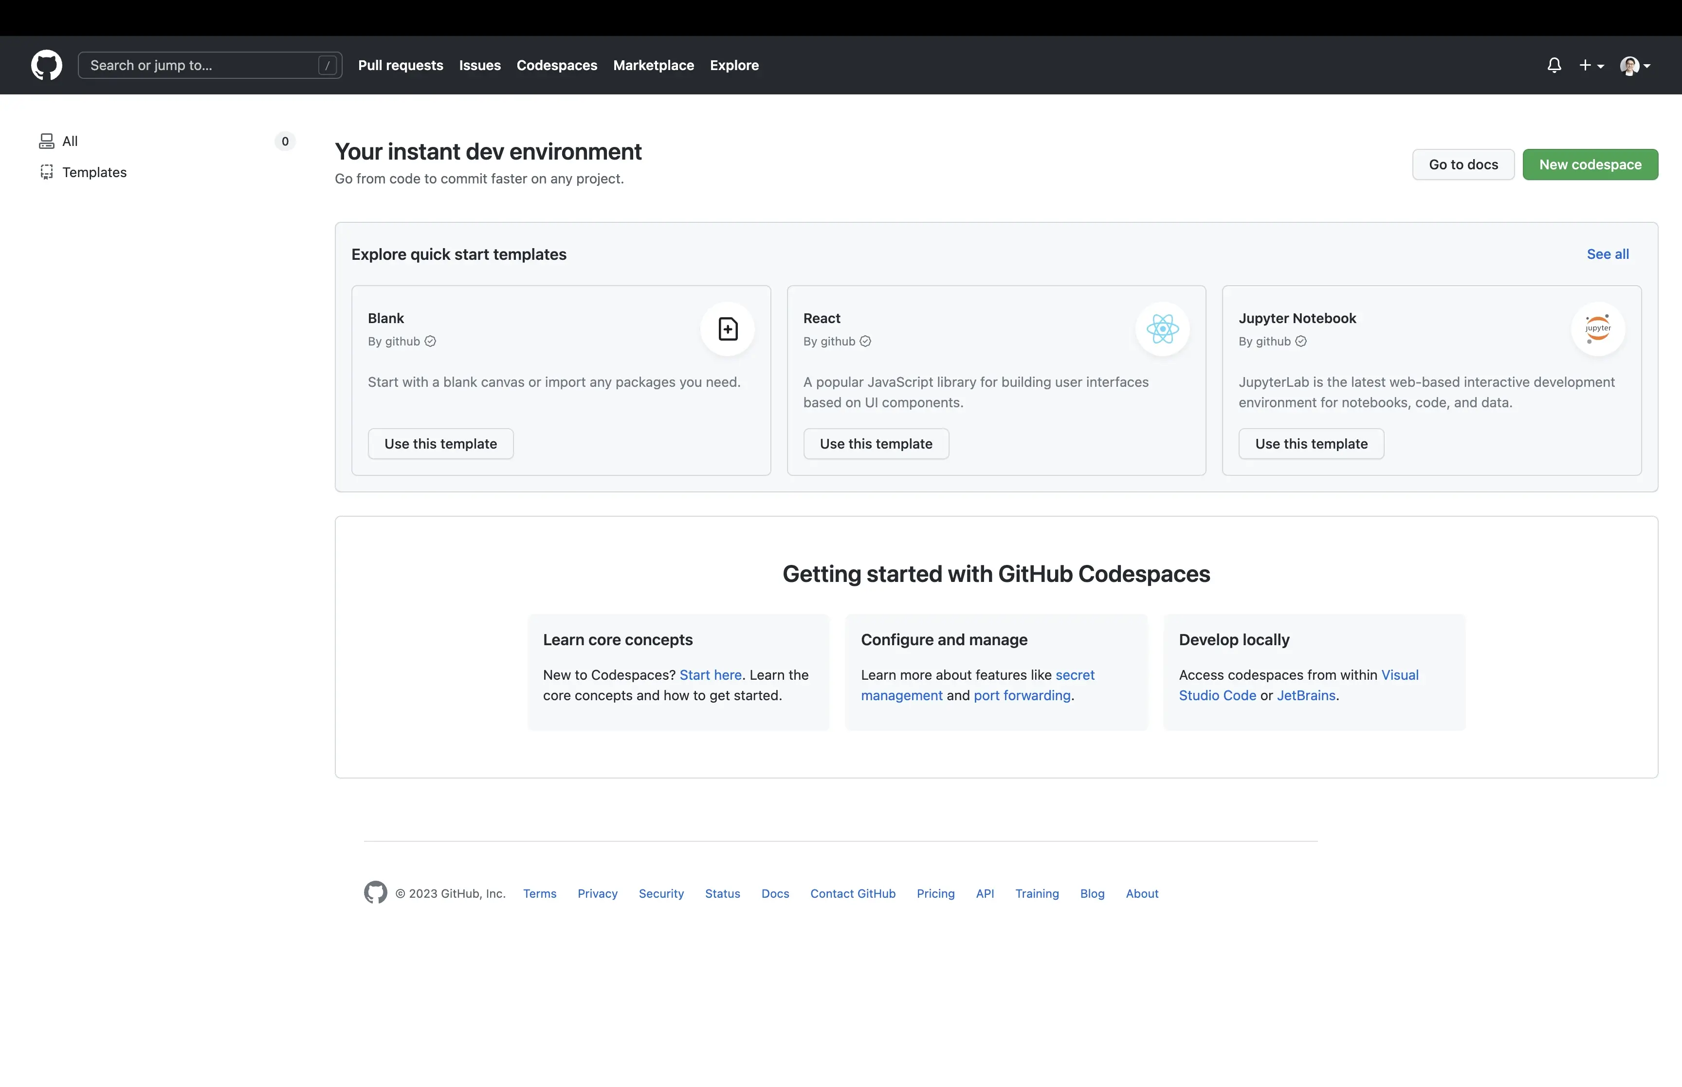Click the Blank template file icon

coord(728,329)
